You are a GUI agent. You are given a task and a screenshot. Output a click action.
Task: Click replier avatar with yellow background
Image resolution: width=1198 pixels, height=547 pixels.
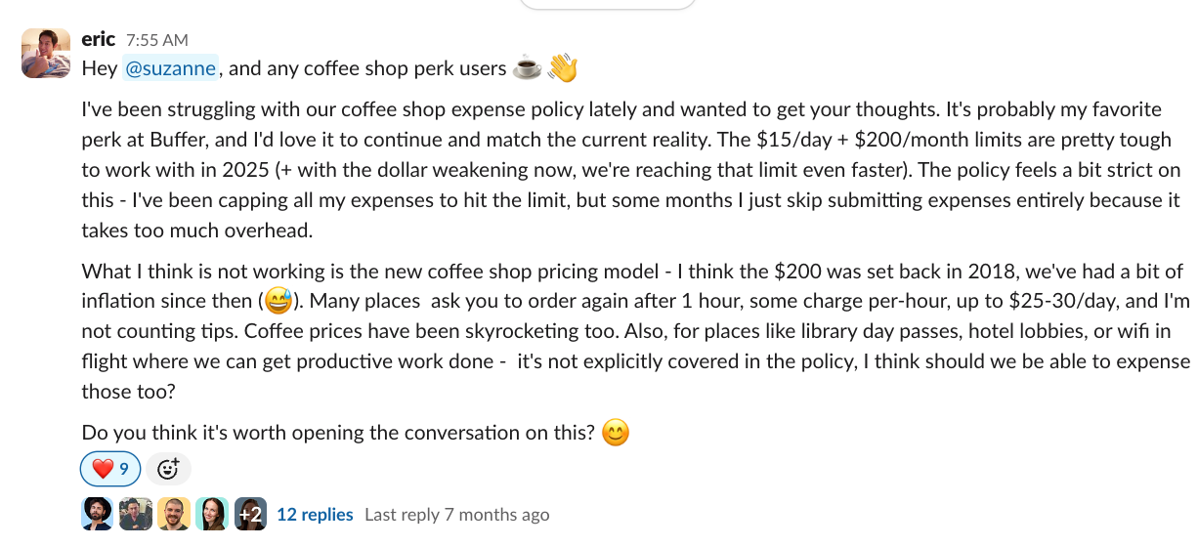(x=174, y=514)
